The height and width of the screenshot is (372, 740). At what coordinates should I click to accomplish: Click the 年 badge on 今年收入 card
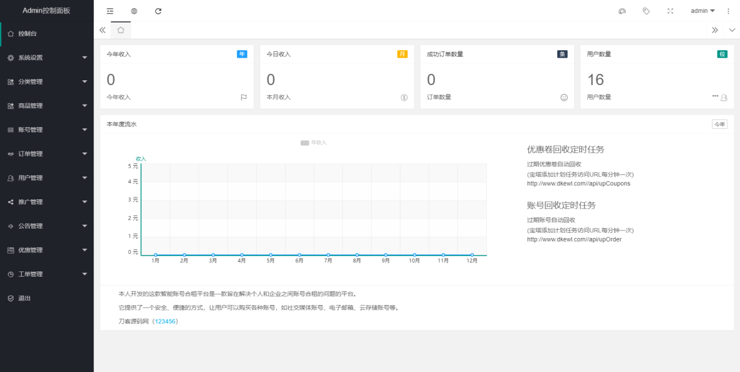(x=242, y=54)
